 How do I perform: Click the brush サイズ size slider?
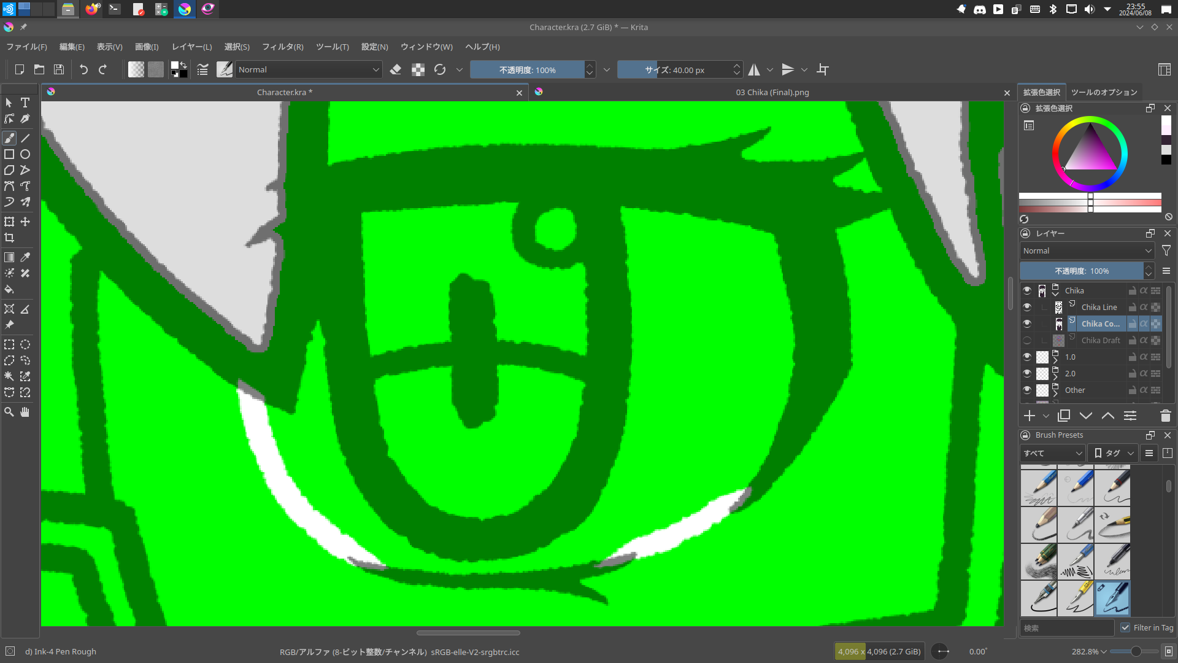[x=674, y=69]
